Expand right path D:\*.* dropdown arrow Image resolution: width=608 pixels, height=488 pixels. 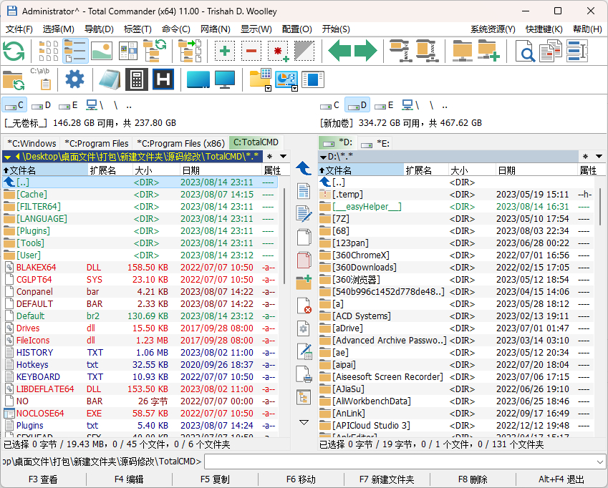pos(323,157)
